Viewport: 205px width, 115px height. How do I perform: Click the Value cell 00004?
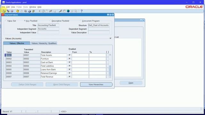coord(14,66)
